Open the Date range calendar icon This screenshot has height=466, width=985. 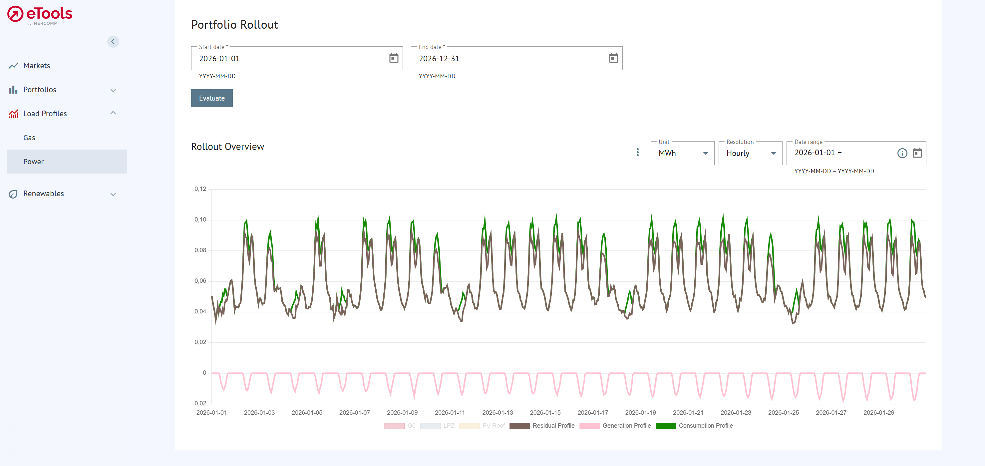point(917,153)
